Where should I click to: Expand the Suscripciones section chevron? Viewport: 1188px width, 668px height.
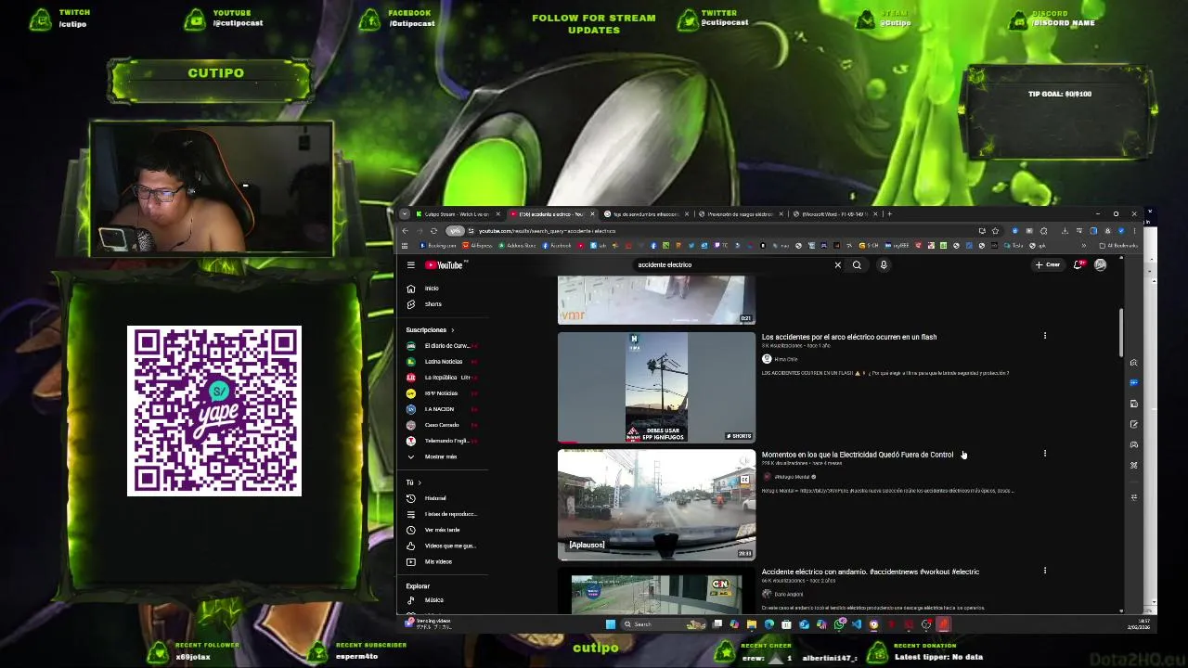pos(452,330)
